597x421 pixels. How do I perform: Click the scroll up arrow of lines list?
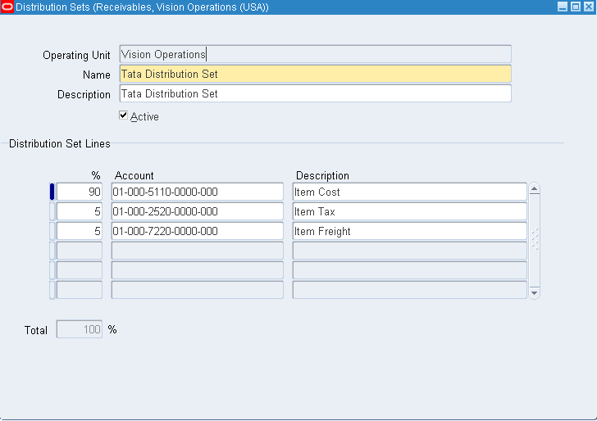[x=535, y=189]
